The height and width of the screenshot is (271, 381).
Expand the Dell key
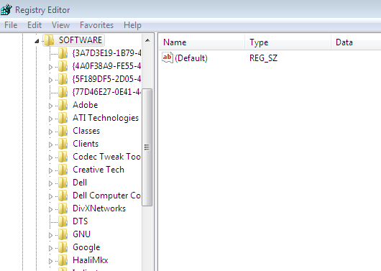50,183
